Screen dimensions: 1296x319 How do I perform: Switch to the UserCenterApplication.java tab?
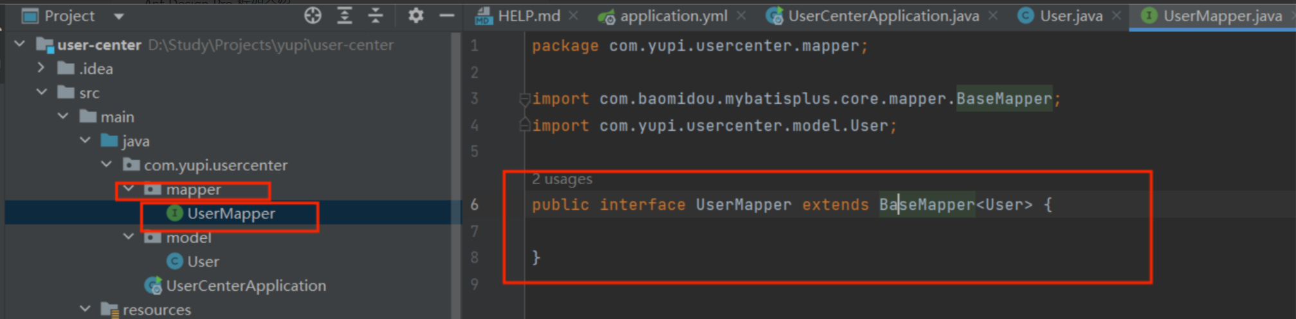pos(882,16)
